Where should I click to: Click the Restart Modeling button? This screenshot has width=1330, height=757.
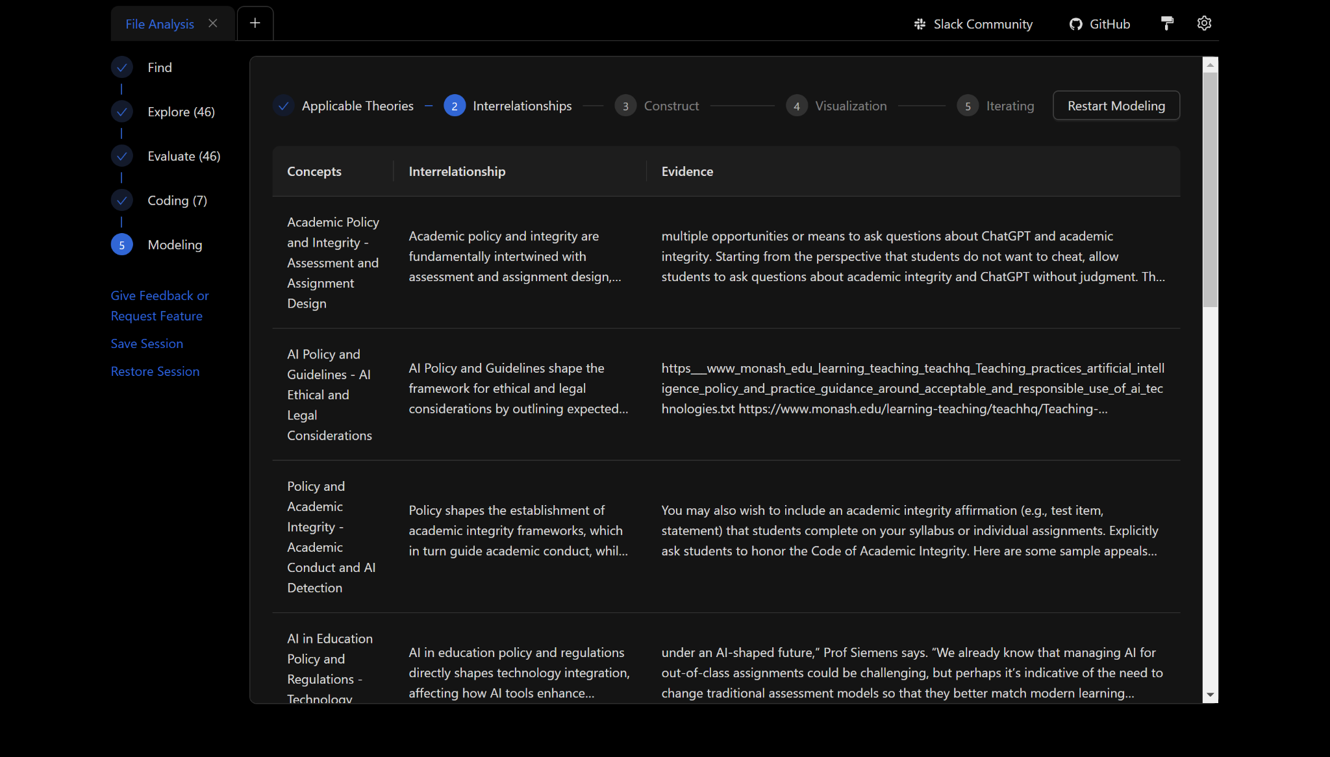[x=1116, y=106]
